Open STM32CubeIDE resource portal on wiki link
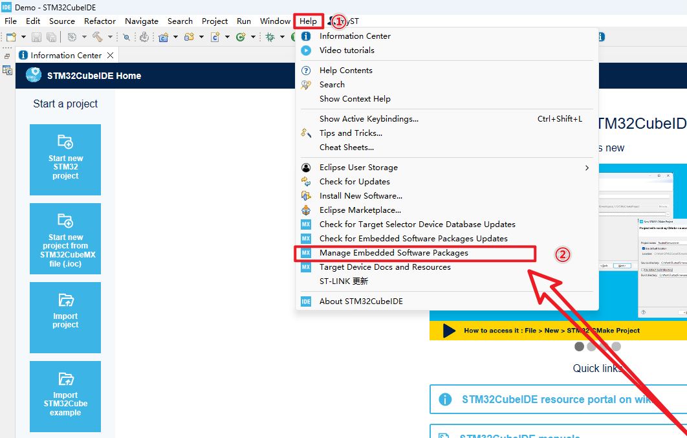This screenshot has width=687, height=438. pyautogui.click(x=558, y=399)
